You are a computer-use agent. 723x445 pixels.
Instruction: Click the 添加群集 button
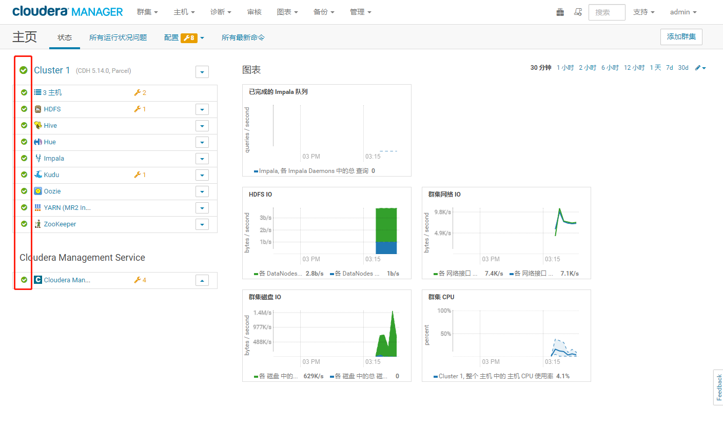click(681, 37)
